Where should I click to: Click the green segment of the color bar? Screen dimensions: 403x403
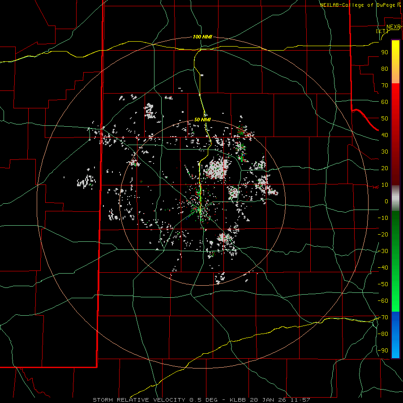point(395,261)
